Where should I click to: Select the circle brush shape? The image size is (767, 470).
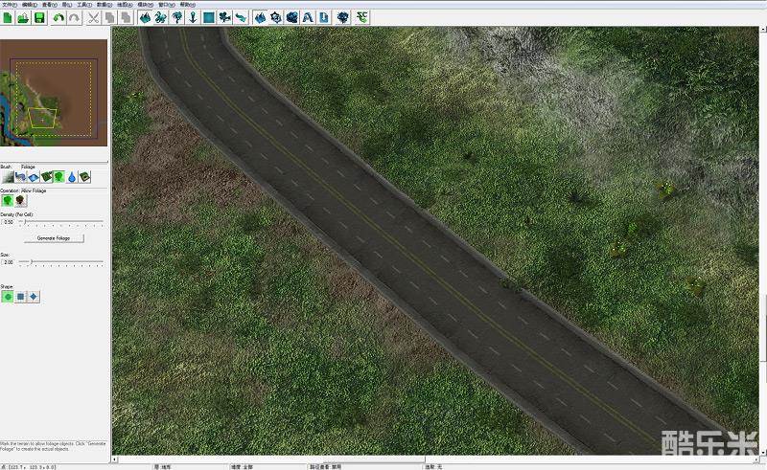(x=8, y=297)
